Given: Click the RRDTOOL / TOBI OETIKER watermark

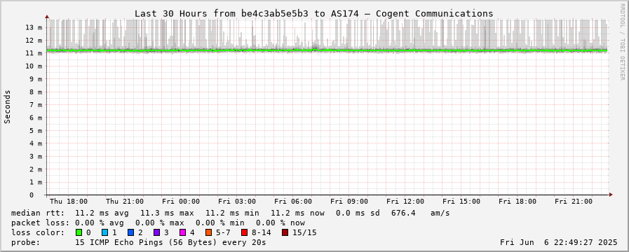Looking at the screenshot, I should (622, 41).
